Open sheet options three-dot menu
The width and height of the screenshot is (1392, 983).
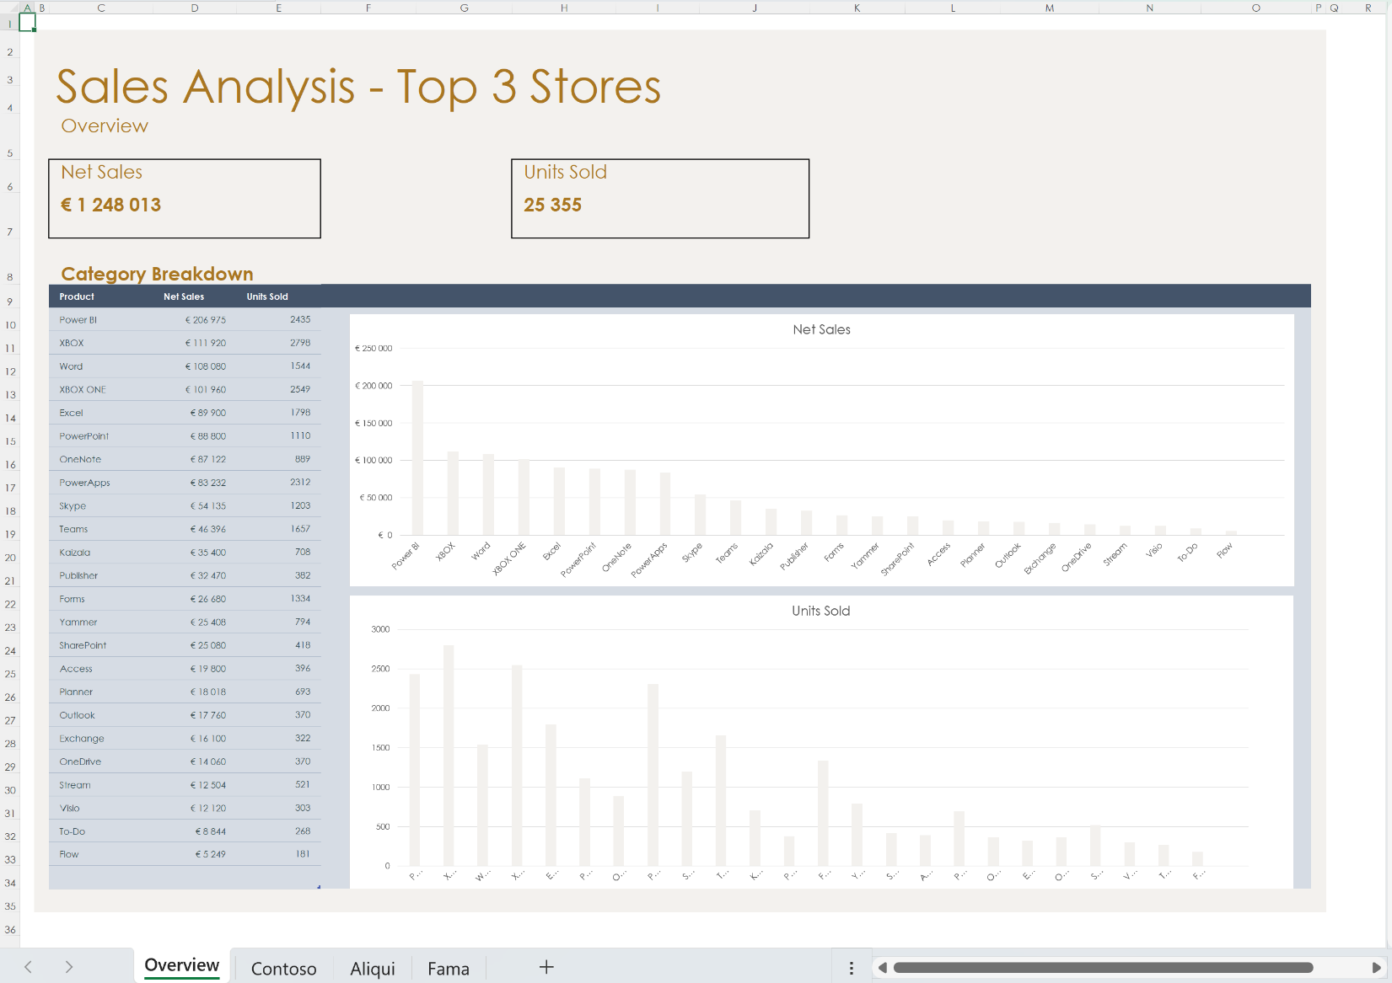(852, 968)
